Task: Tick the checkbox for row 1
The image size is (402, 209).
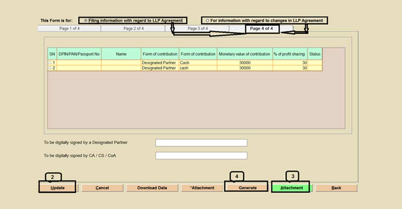Action: 50,63
